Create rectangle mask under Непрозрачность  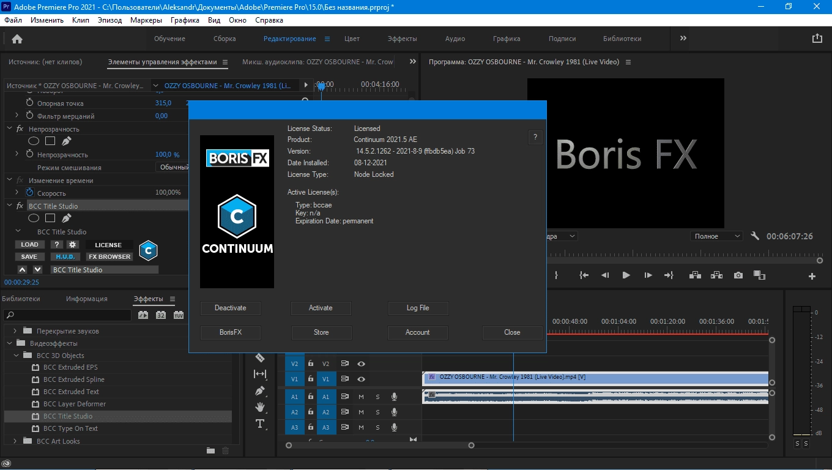50,141
